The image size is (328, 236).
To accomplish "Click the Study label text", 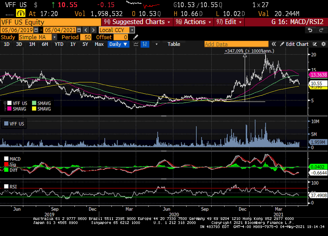I will click(8, 37).
